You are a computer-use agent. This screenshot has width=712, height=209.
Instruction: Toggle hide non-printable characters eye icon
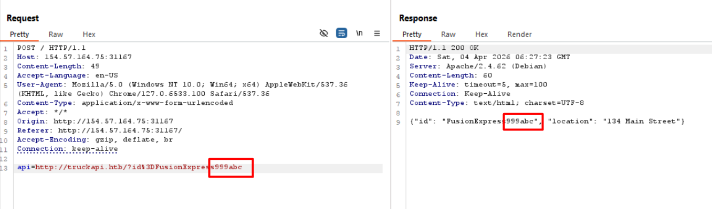click(x=324, y=33)
